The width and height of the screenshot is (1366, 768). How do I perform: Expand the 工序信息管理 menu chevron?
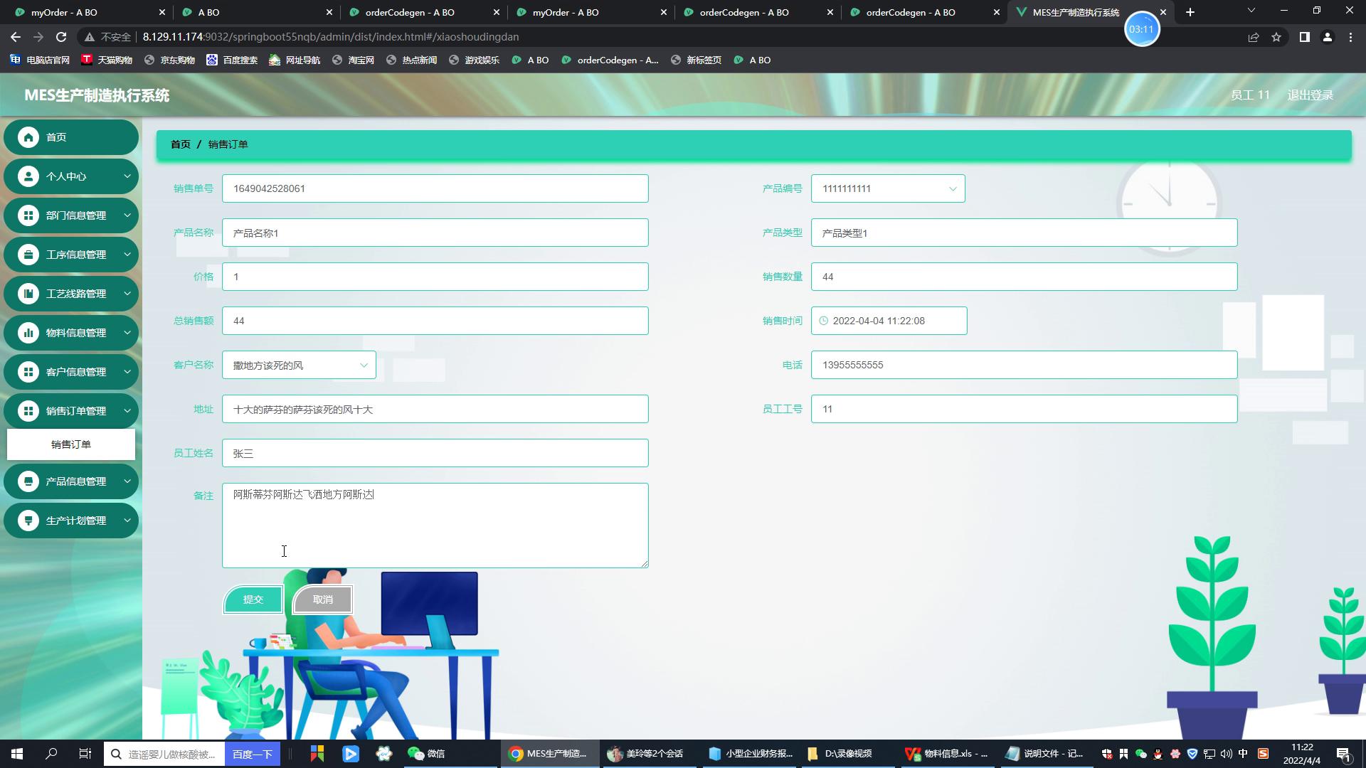[x=127, y=254]
